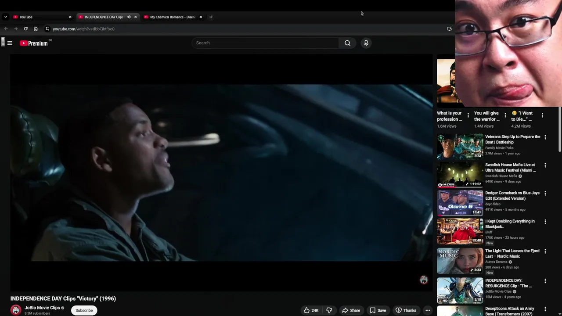Share the Independence Day video
562x316 pixels.
(351, 310)
